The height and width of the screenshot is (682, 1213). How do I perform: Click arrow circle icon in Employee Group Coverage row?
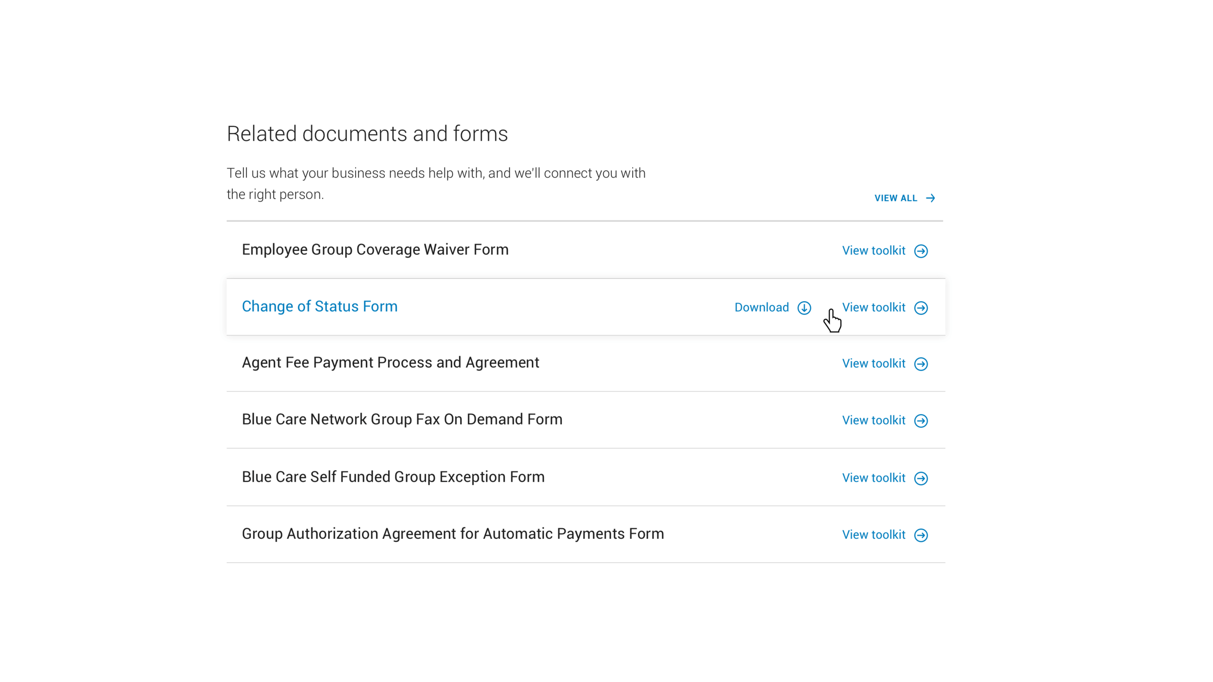point(920,251)
